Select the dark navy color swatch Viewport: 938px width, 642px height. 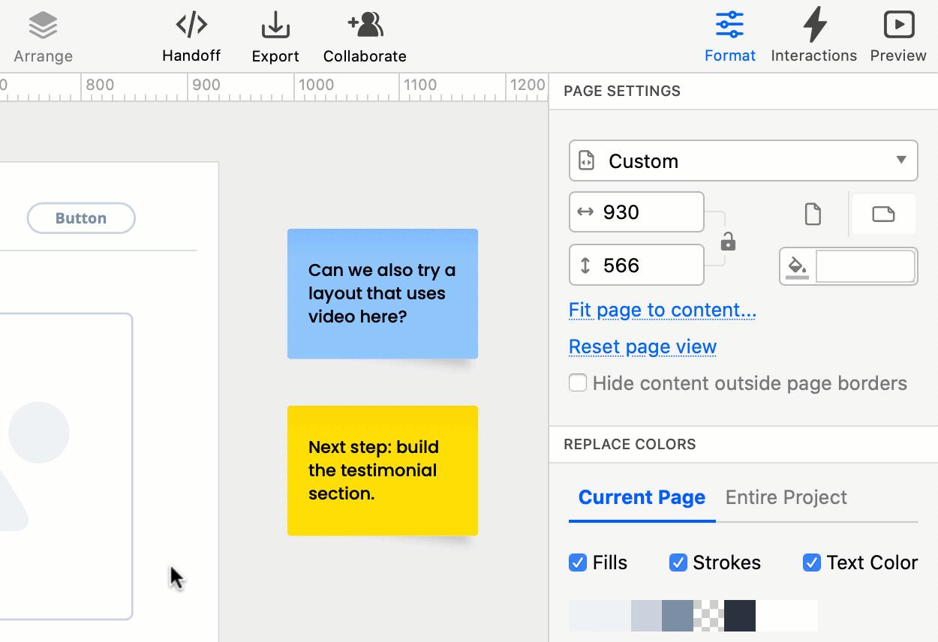739,615
